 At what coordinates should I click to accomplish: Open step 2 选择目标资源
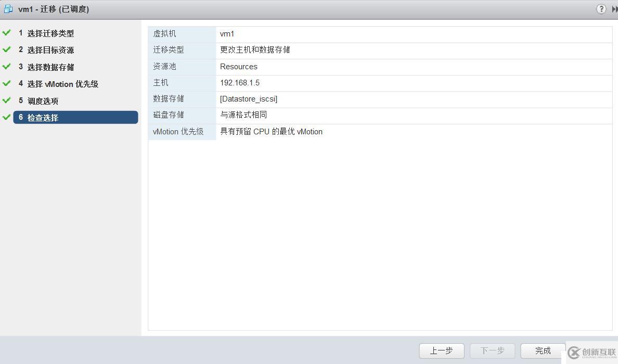[x=50, y=50]
